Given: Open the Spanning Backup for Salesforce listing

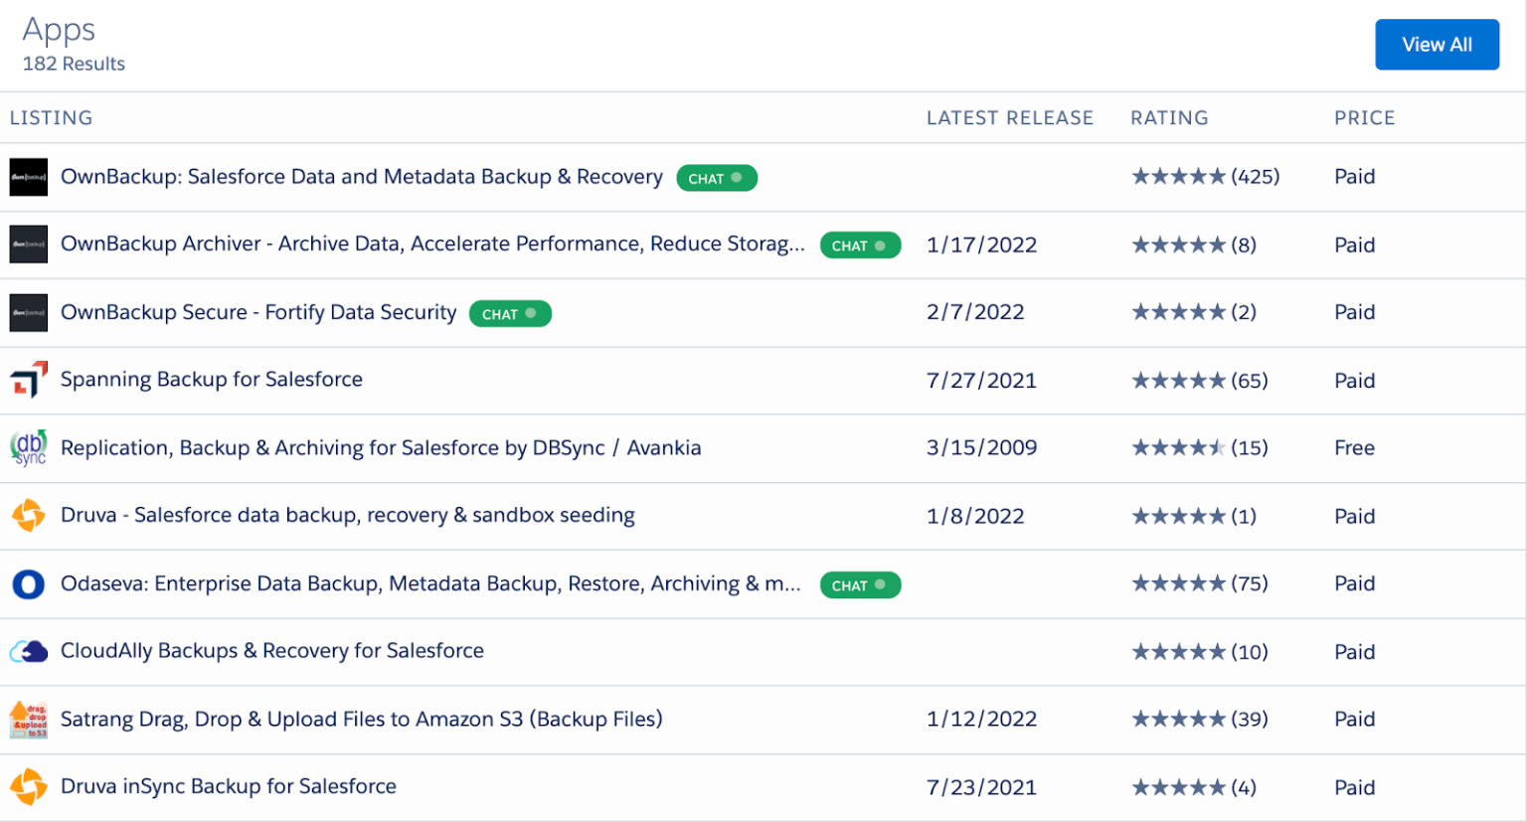Looking at the screenshot, I should pyautogui.click(x=212, y=380).
